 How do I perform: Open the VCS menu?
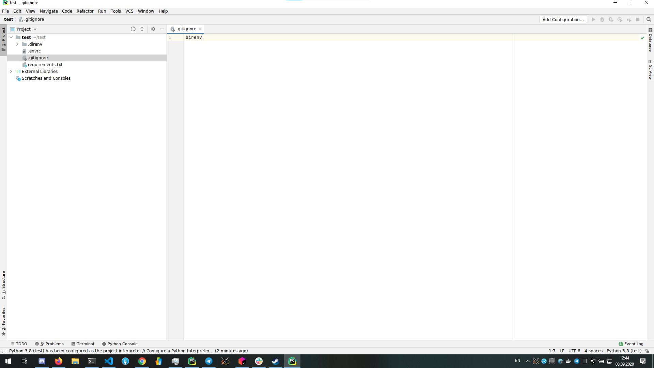click(x=129, y=11)
